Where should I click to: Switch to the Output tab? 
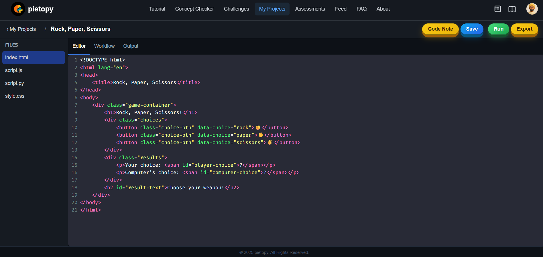(x=131, y=46)
